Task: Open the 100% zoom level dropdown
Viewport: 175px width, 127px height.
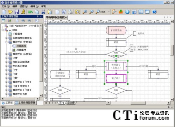Action: (109, 12)
